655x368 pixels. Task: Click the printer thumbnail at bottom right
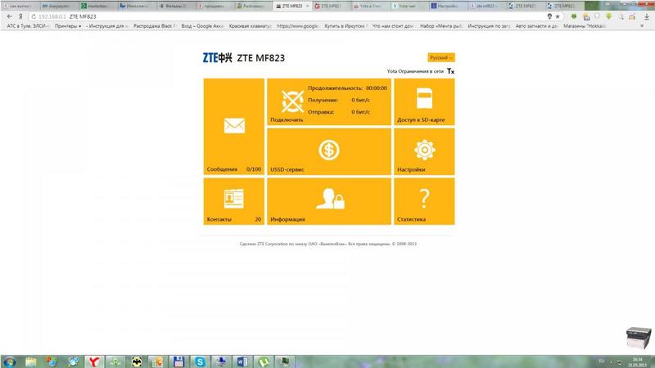pyautogui.click(x=639, y=338)
